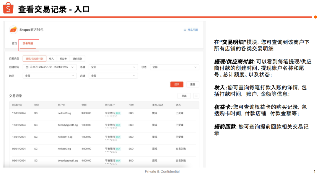Click the Shopee wallet logo icon
This screenshot has height=176, width=319.
(x=13, y=30)
